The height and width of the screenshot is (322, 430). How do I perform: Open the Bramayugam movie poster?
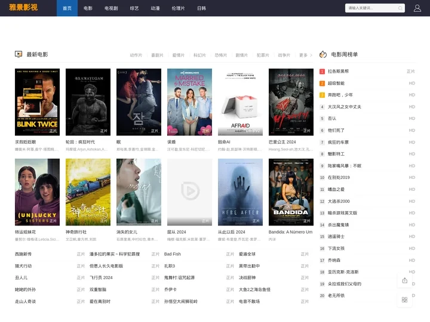tap(88, 102)
